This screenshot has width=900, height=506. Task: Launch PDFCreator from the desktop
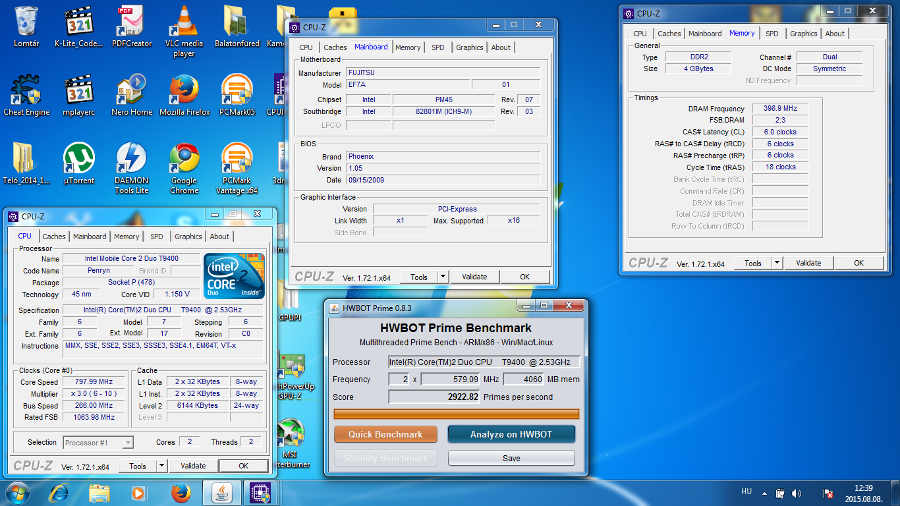pyautogui.click(x=132, y=26)
